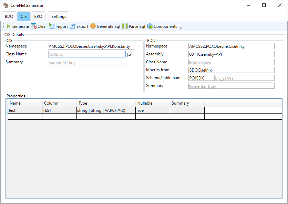Select the TEST column cell
Viewport: 288px width, 204px height.
point(60,110)
